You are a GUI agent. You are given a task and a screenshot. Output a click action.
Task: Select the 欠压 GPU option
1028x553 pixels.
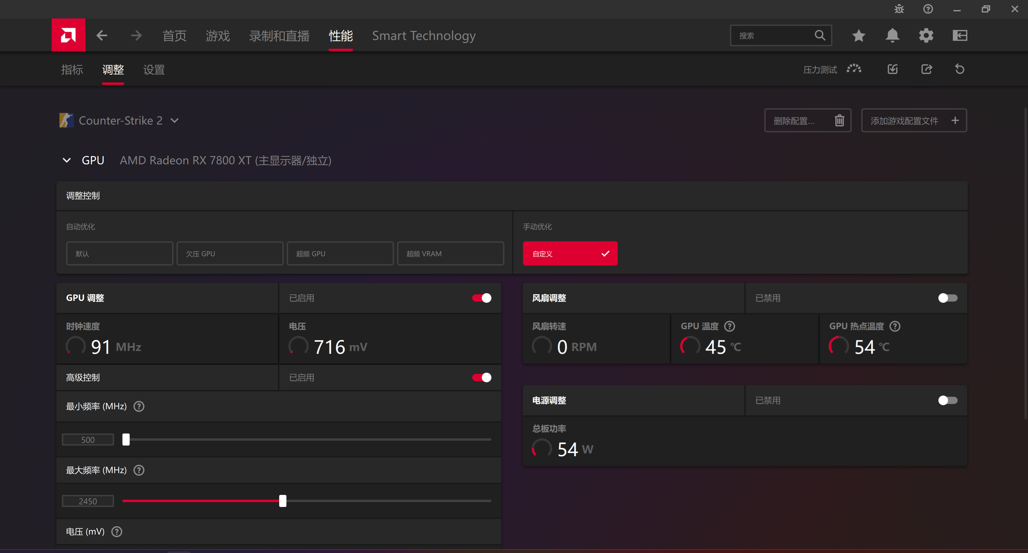pyautogui.click(x=229, y=253)
